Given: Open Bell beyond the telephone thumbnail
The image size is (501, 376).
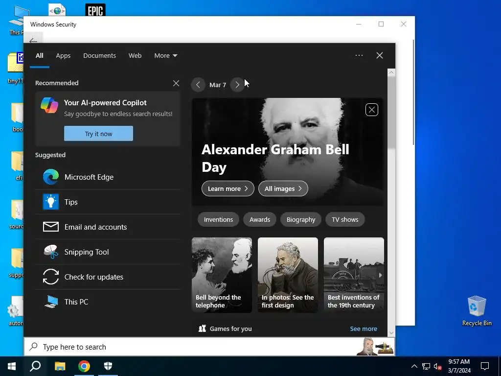Looking at the screenshot, I should [x=222, y=275].
